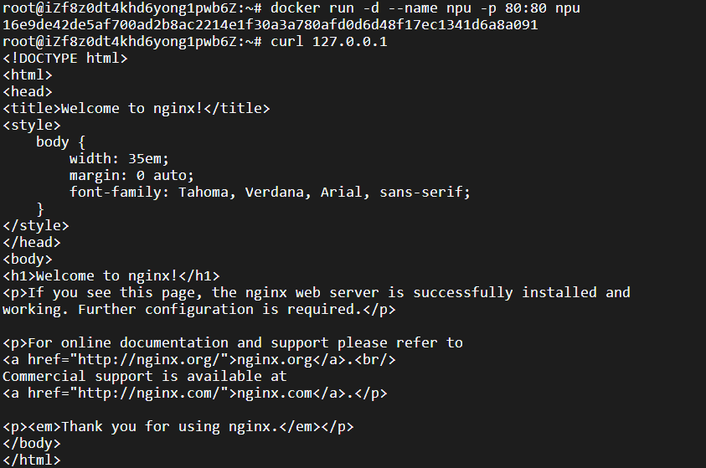This screenshot has width=706, height=468.
Task: Click the font-family Tahoma line
Action: pos(270,193)
